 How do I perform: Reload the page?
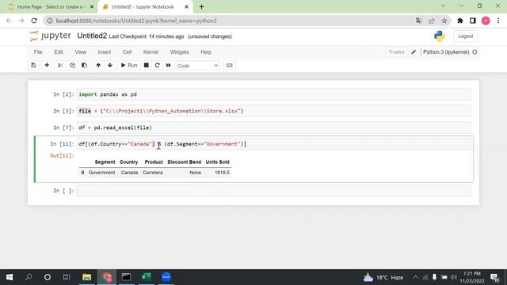[x=34, y=21]
